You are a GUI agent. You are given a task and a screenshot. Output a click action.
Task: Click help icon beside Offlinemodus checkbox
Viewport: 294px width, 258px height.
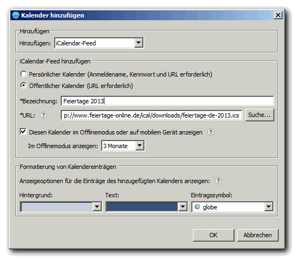[x=210, y=132]
